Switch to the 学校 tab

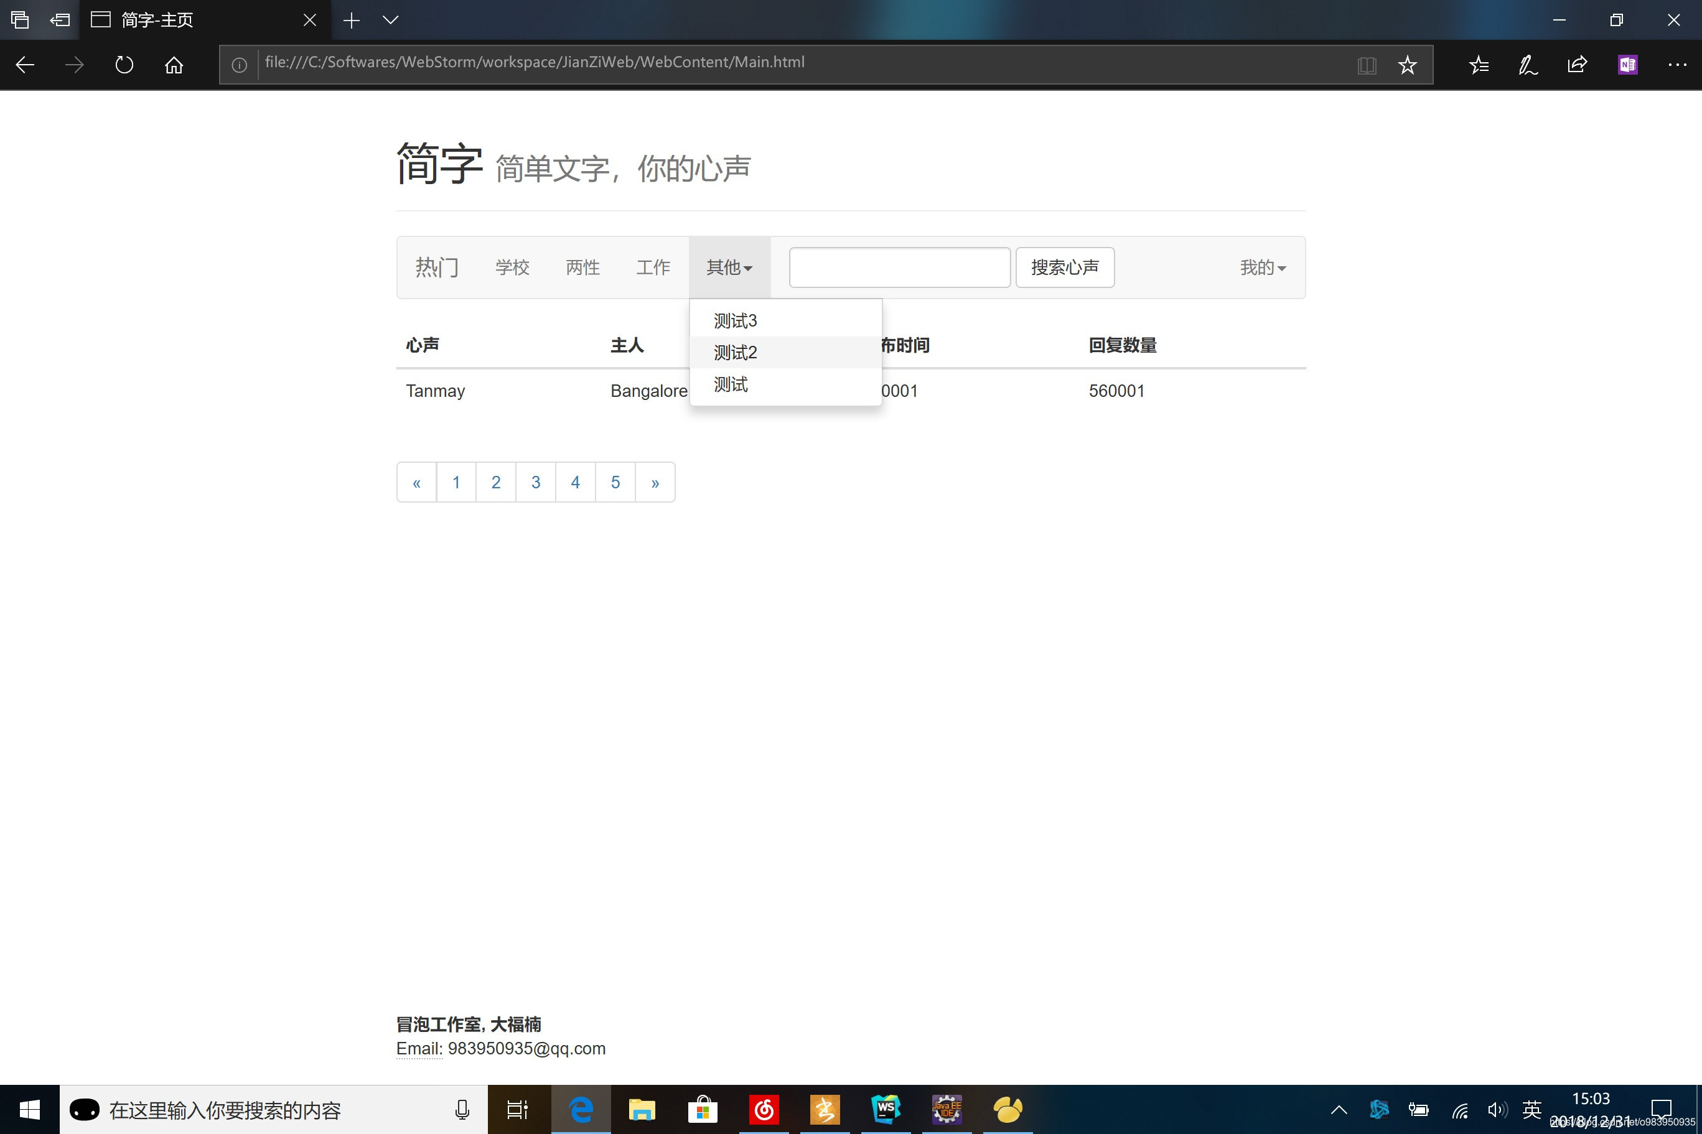(512, 267)
